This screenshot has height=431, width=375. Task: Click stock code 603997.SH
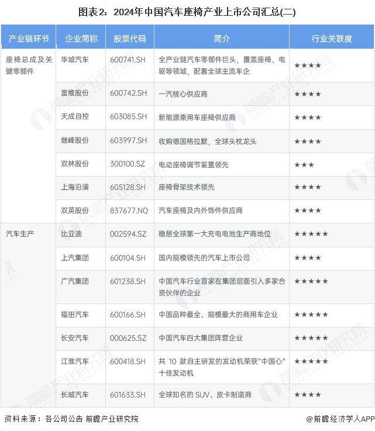(x=128, y=140)
